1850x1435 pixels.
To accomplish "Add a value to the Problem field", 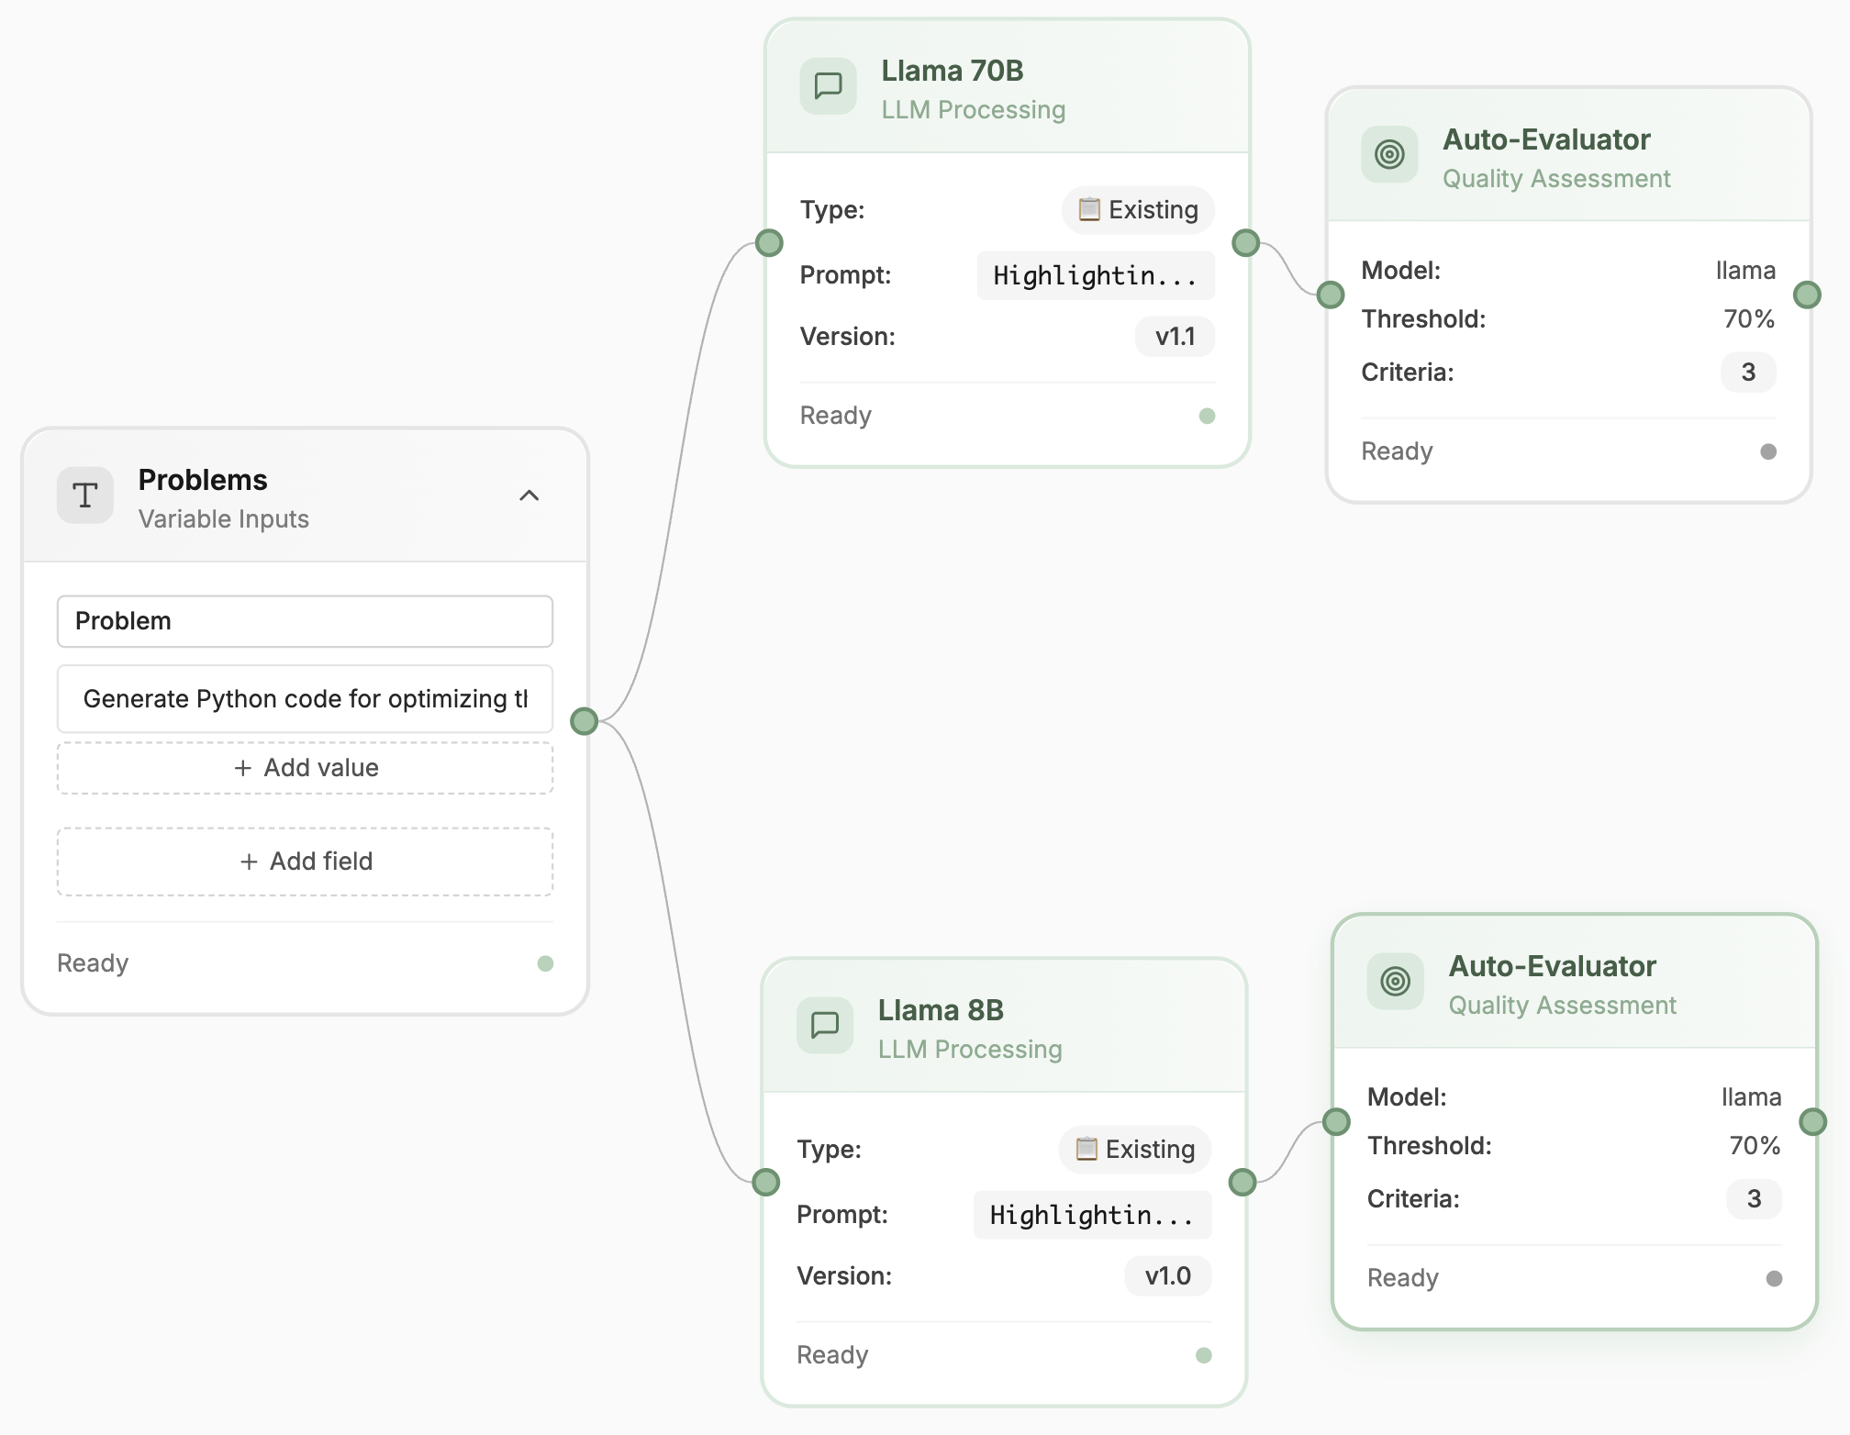I will tap(305, 768).
